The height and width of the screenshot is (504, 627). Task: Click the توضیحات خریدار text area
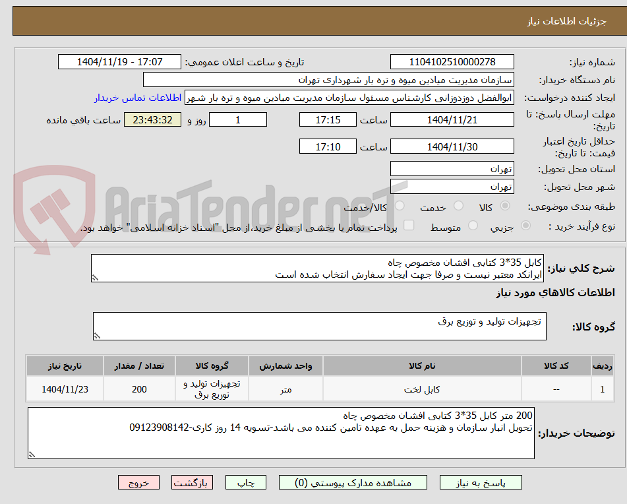click(281, 433)
